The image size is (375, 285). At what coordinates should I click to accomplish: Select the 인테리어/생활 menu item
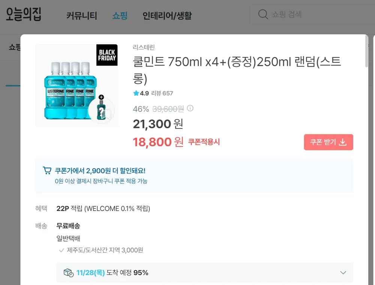(168, 16)
